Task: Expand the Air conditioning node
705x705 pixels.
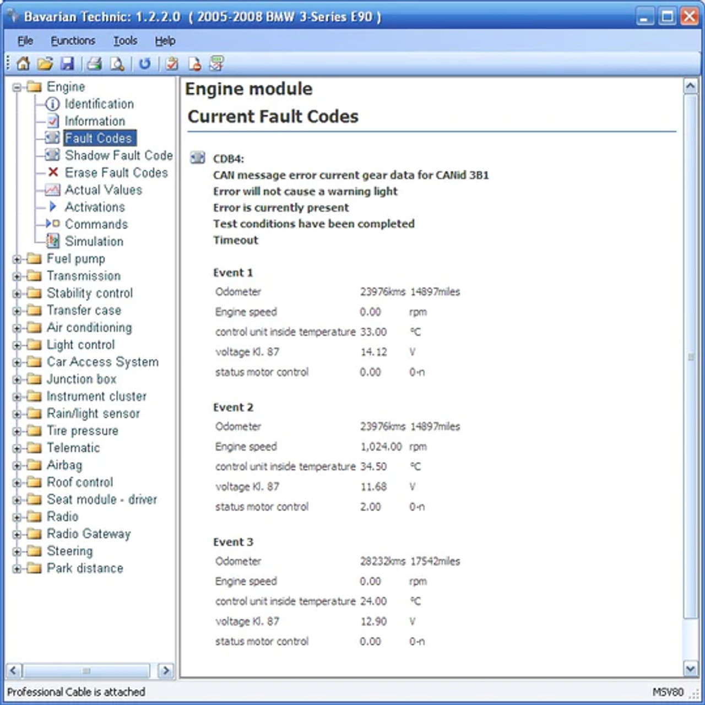Action: click(17, 328)
